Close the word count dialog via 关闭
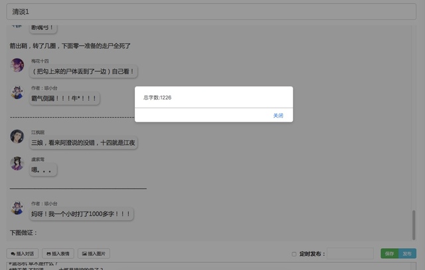 click(x=278, y=116)
